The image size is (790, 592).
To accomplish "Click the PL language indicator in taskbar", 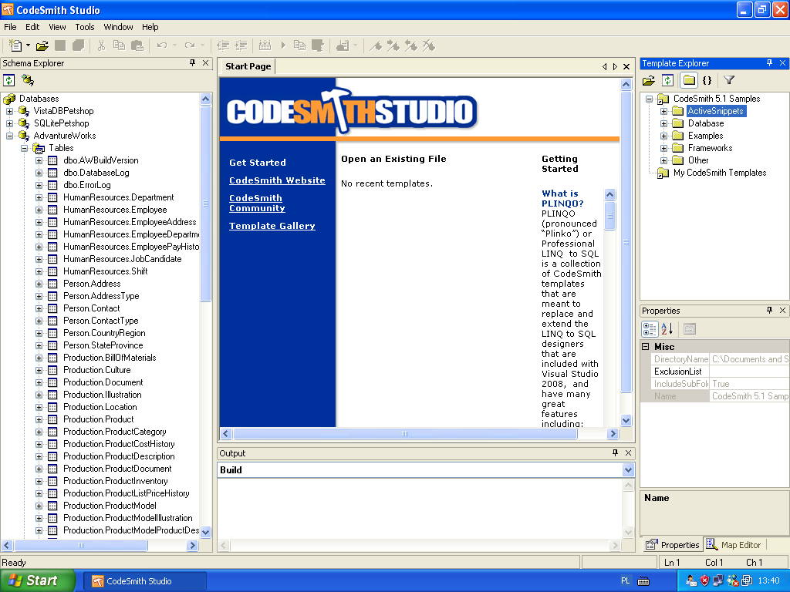I will coord(625,581).
